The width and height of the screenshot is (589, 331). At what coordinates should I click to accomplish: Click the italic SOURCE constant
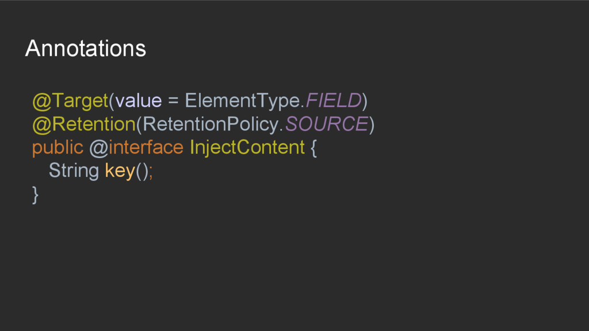pos(326,124)
